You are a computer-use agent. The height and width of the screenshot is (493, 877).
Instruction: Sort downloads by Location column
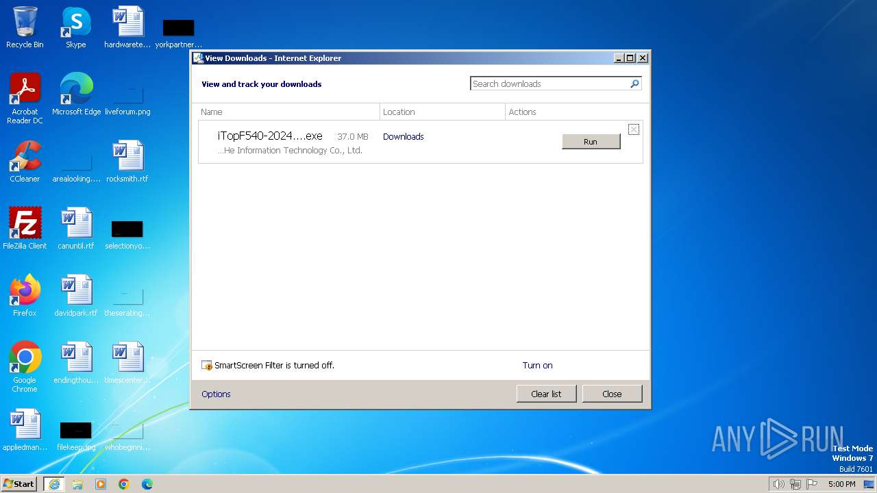(x=443, y=112)
